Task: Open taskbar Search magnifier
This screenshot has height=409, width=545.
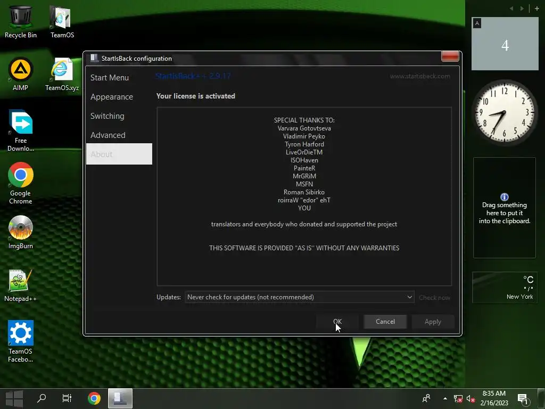Action: (x=42, y=398)
